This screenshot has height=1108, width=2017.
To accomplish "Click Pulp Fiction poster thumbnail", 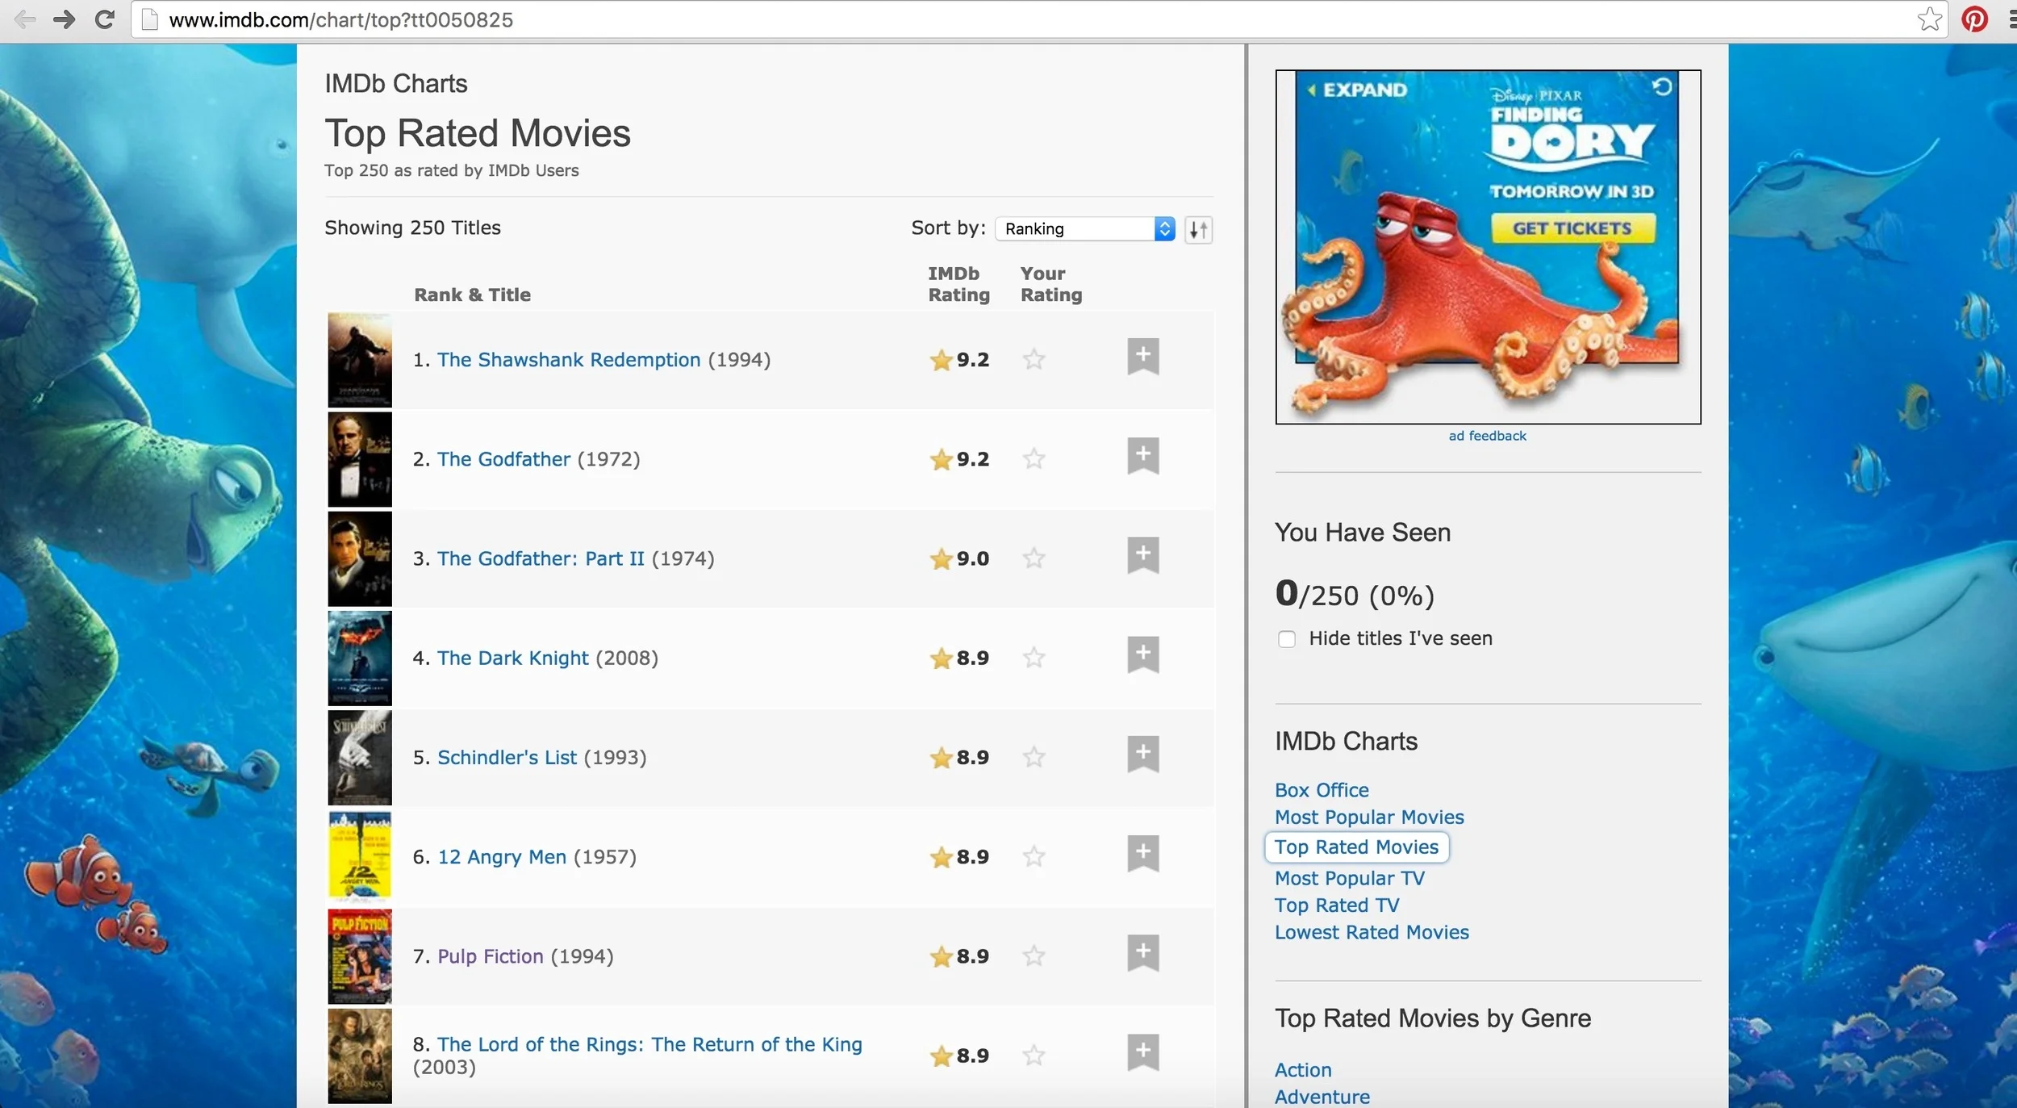I will (x=360, y=956).
